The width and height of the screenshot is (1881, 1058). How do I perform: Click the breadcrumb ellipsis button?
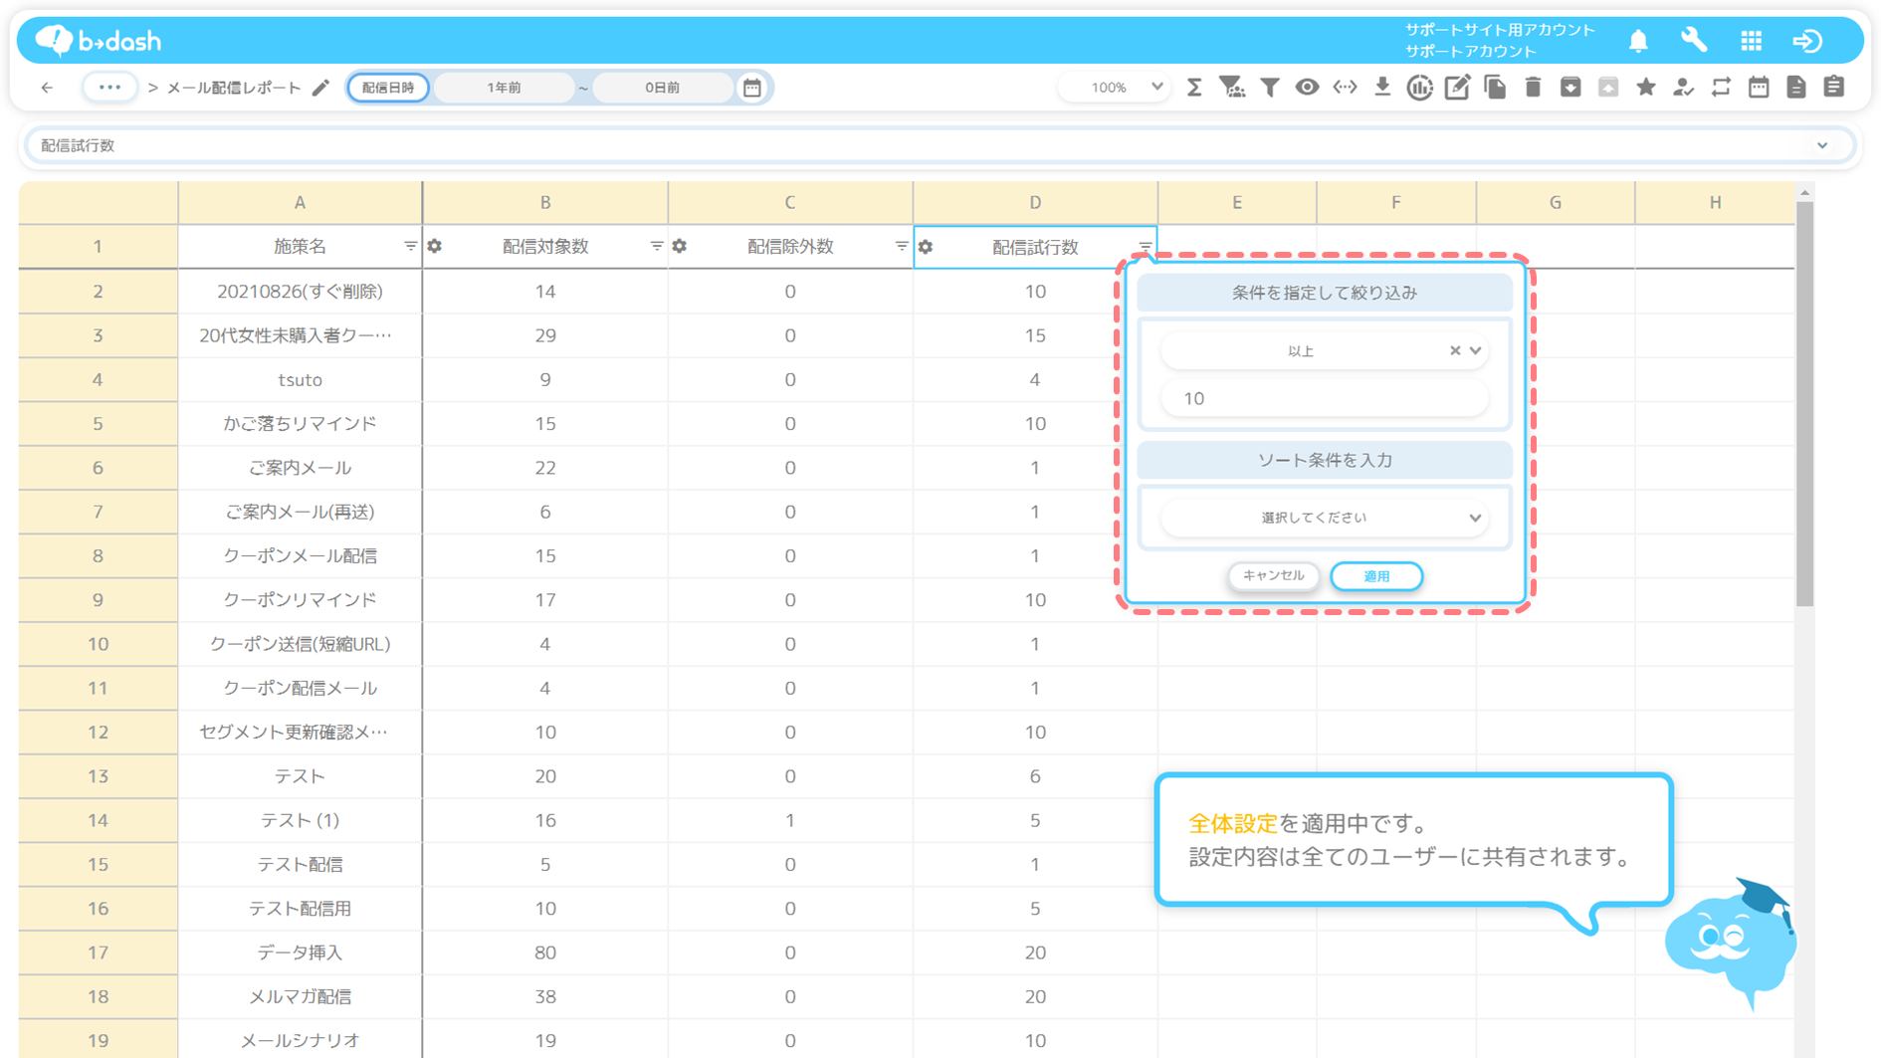[109, 88]
